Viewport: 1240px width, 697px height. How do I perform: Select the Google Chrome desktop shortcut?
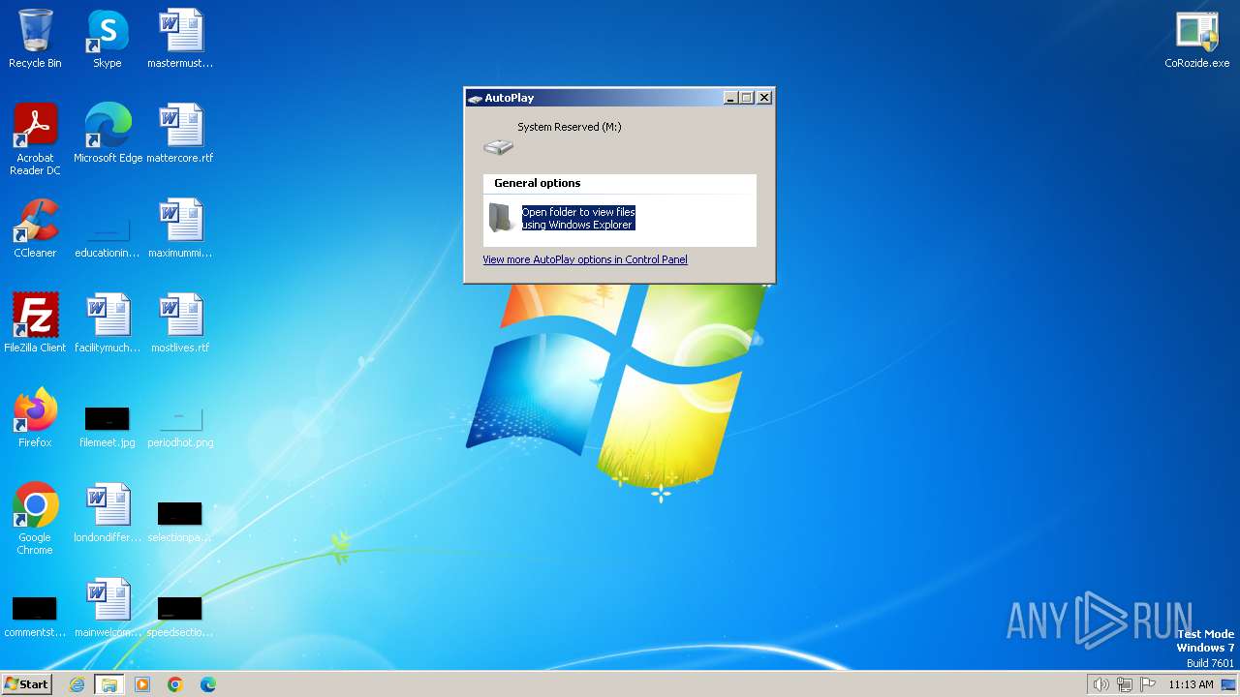coord(35,519)
